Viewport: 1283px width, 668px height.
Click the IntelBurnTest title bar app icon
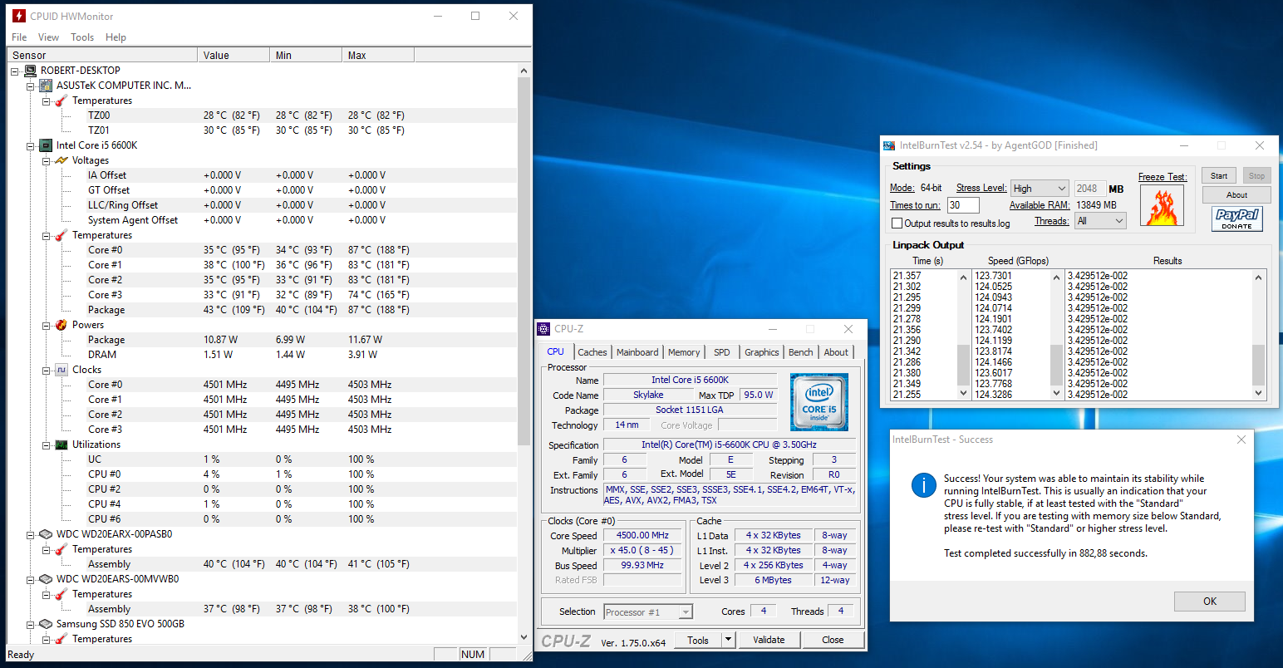889,145
